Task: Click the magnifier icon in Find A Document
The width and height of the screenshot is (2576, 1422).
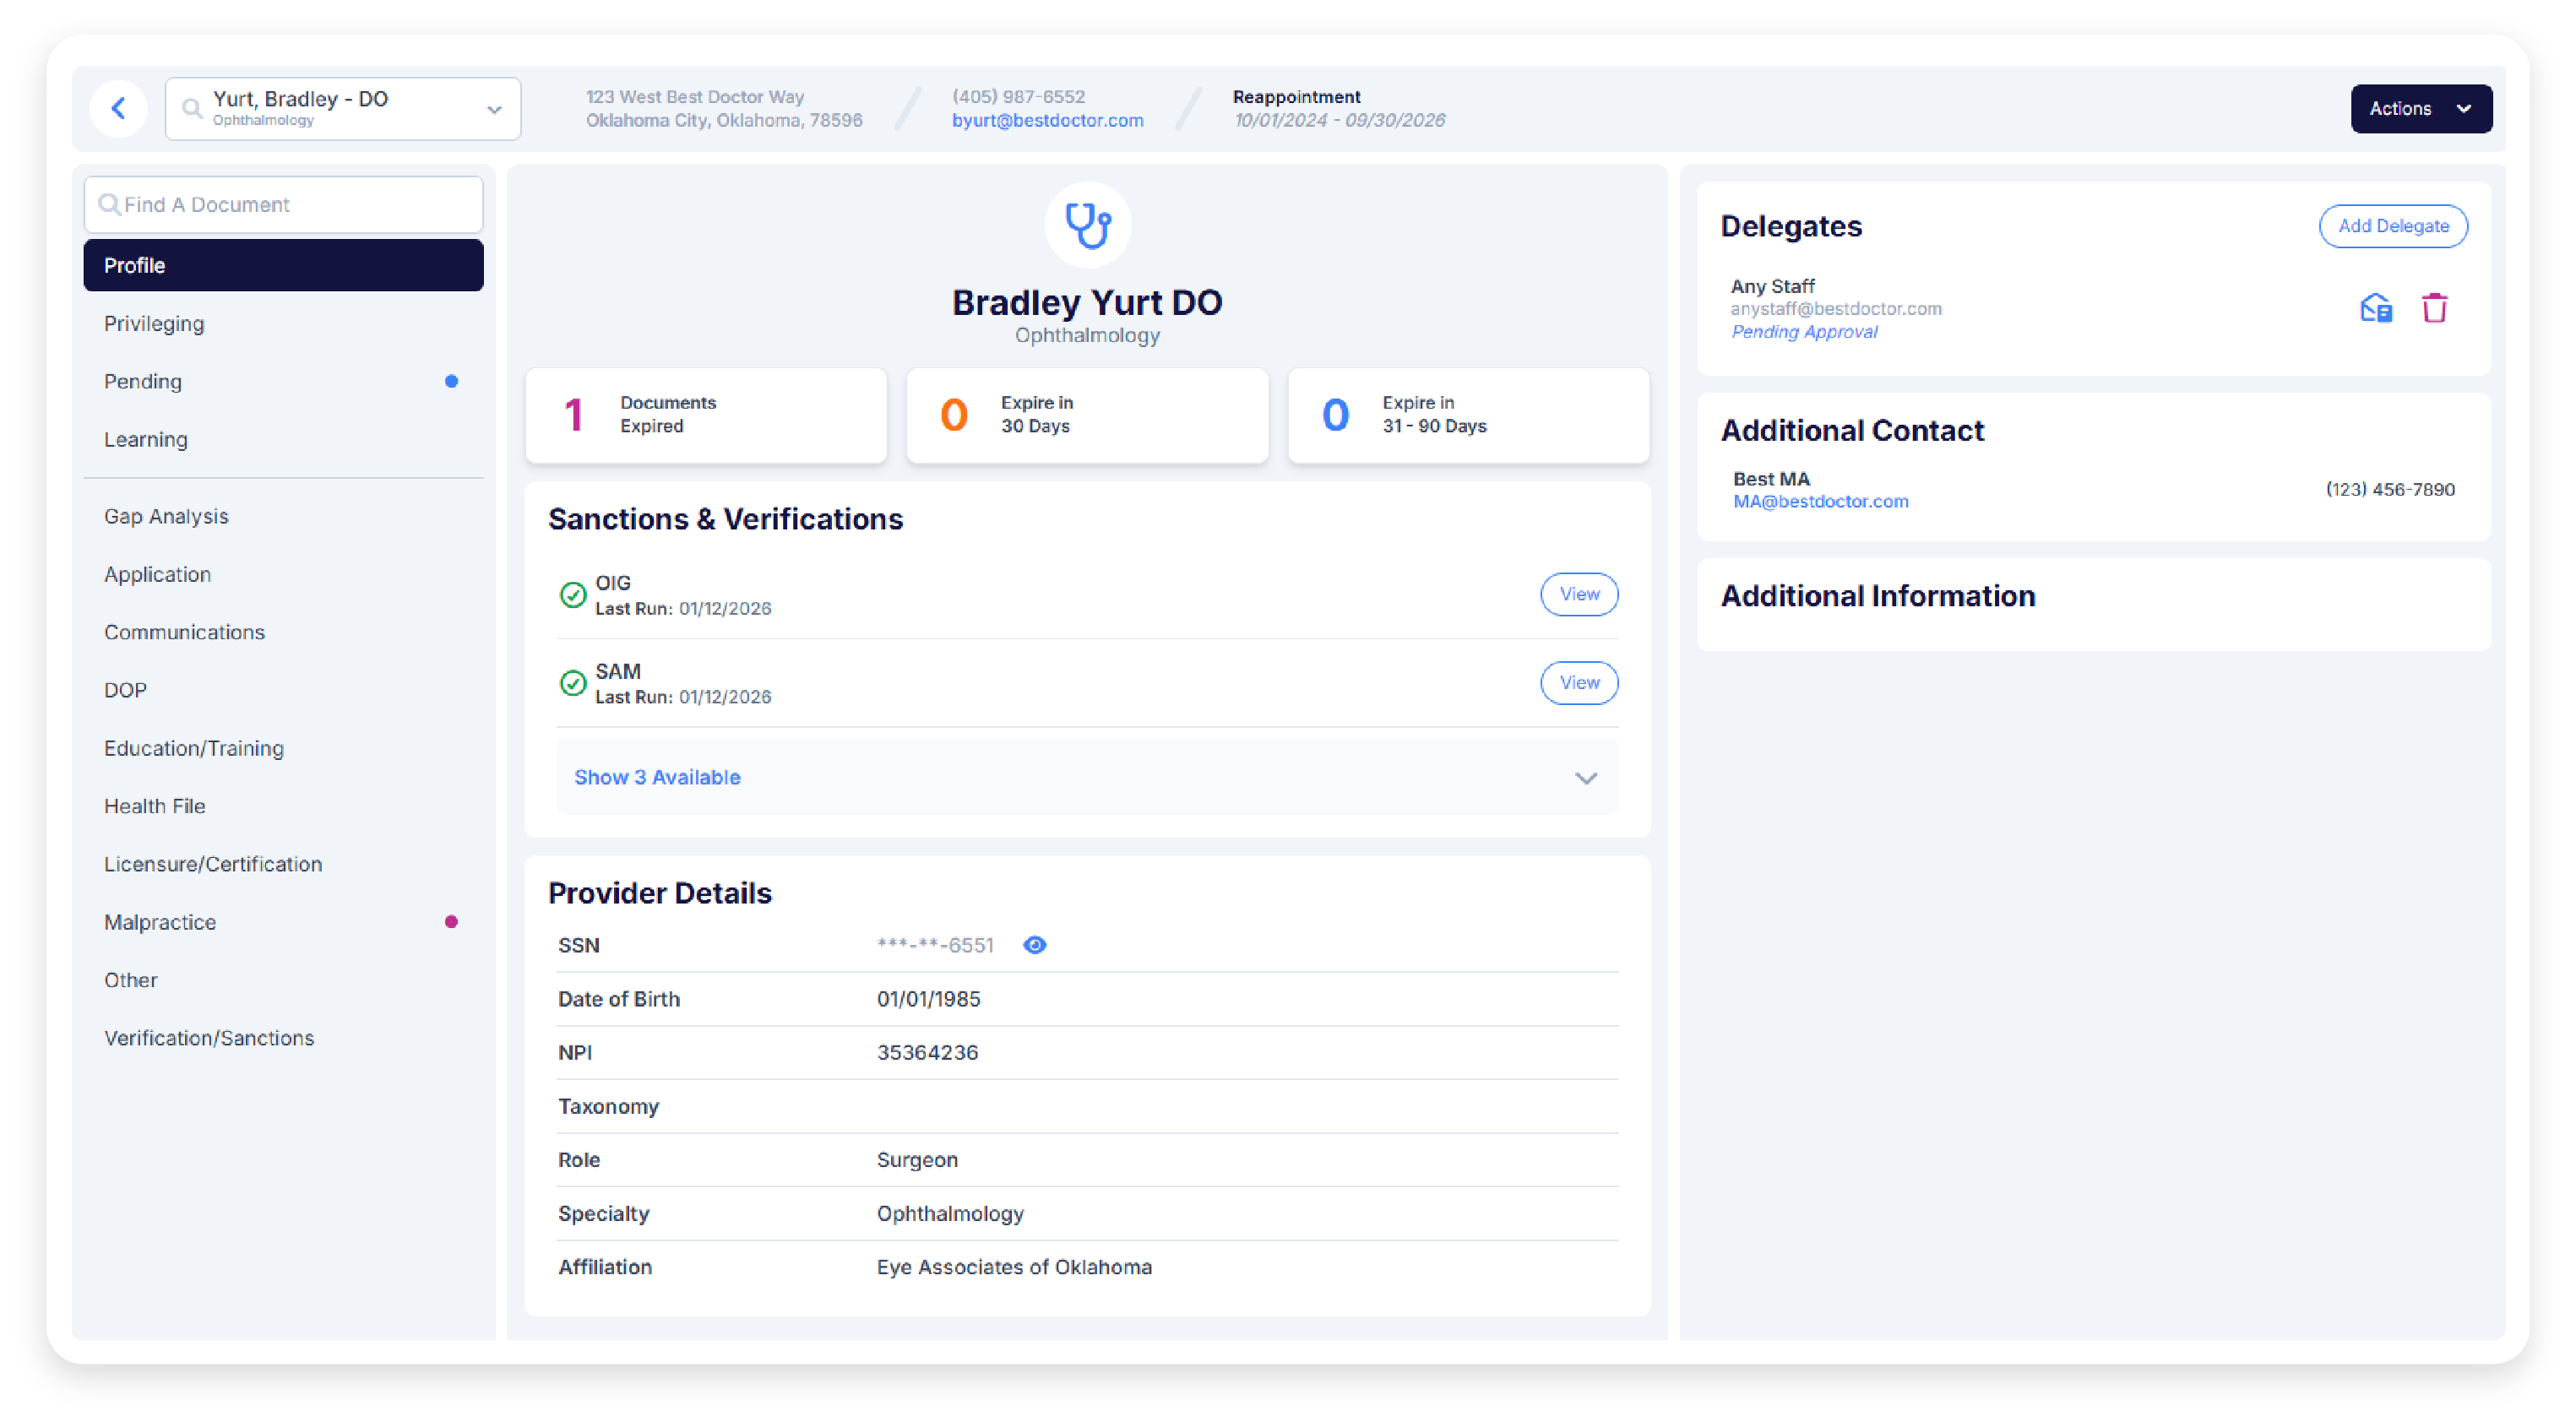Action: [110, 204]
